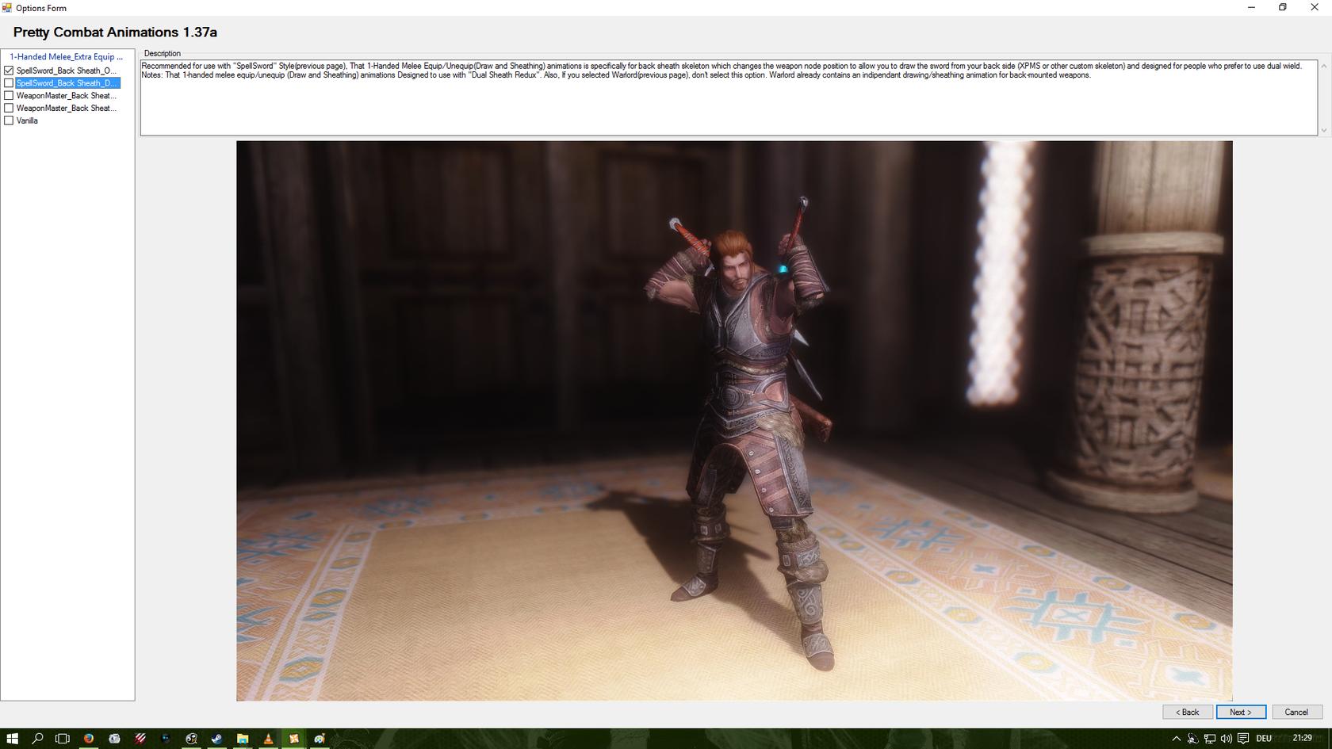Image resolution: width=1332 pixels, height=749 pixels.
Task: Go to previous page with Back
Action: coord(1187,712)
